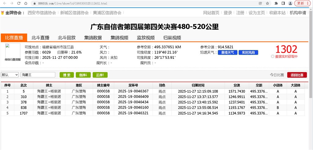Click red 返回比赛 button
313x150 pixels.
pos(297,75)
